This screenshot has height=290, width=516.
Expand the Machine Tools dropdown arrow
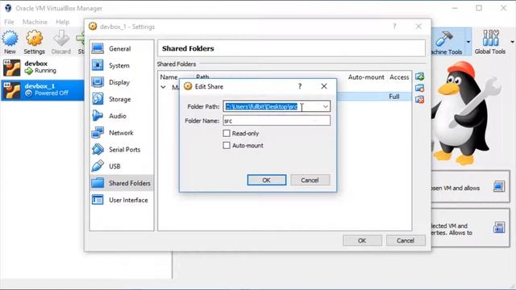pos(468,42)
